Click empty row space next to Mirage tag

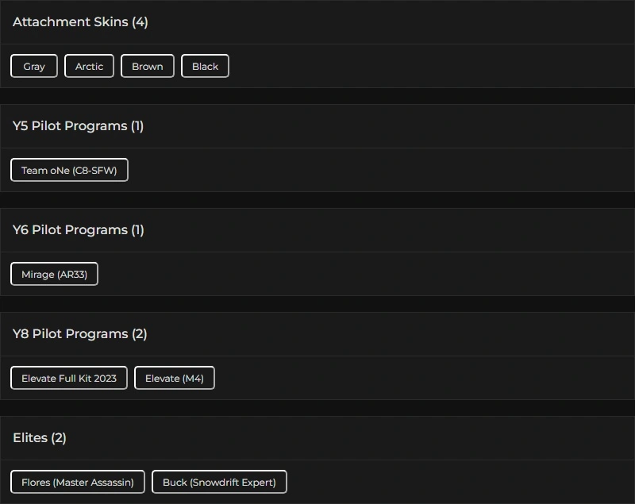pos(365,275)
